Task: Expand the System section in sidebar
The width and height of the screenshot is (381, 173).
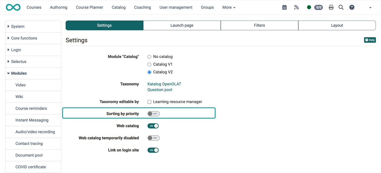Action: (33, 26)
